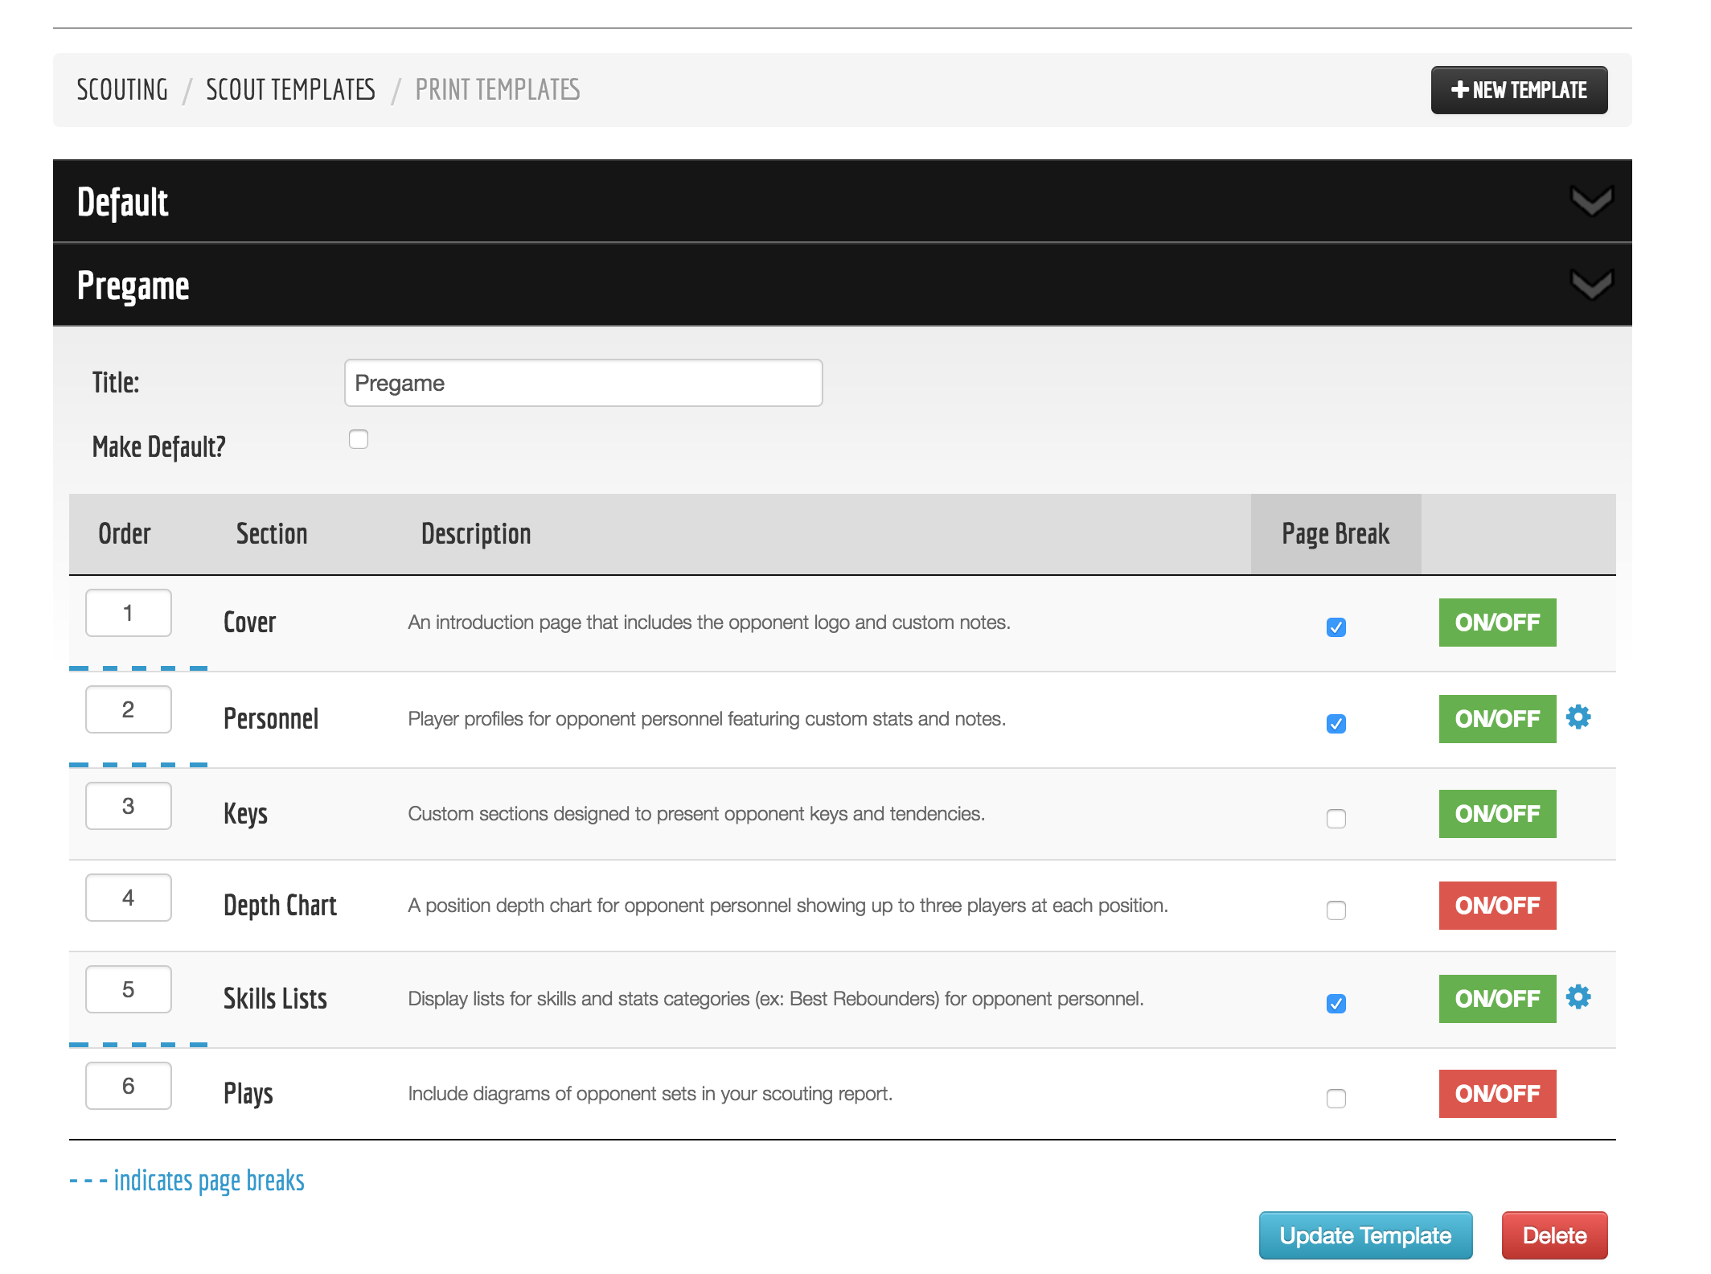Open settings gear for Personnel section
The height and width of the screenshot is (1274, 1711).
click(1578, 717)
